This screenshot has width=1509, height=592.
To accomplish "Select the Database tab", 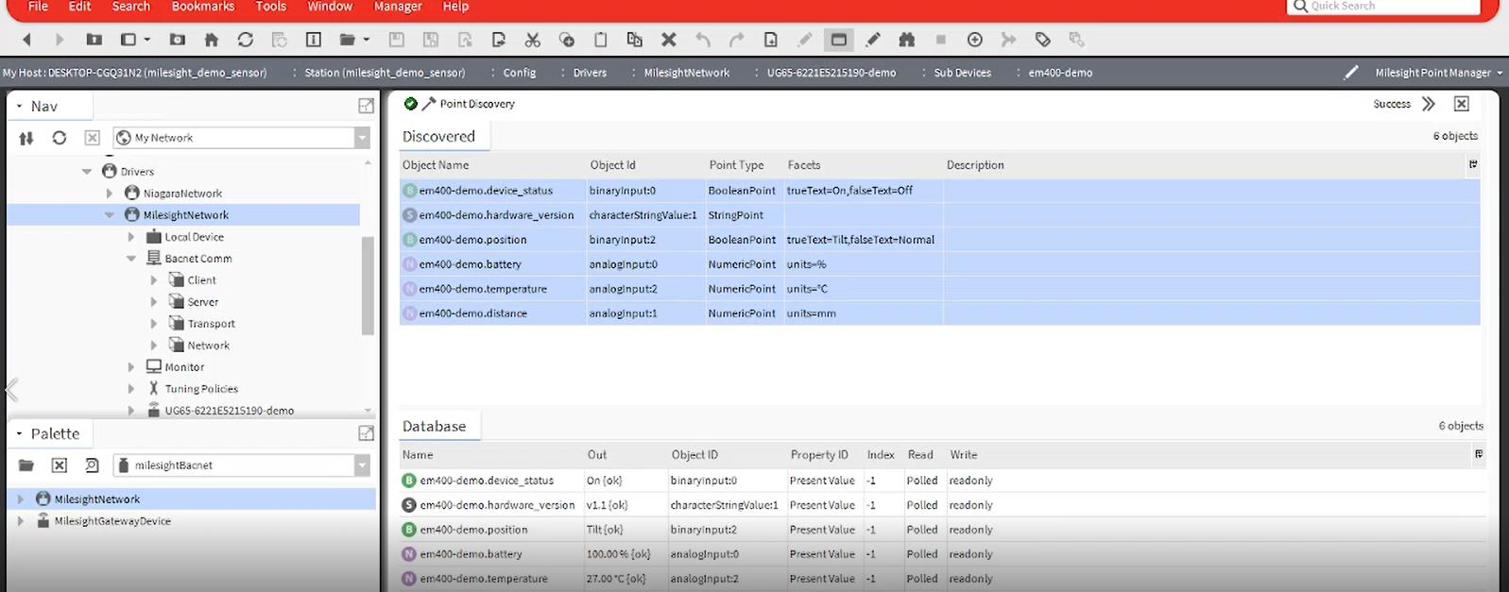I will click(434, 427).
